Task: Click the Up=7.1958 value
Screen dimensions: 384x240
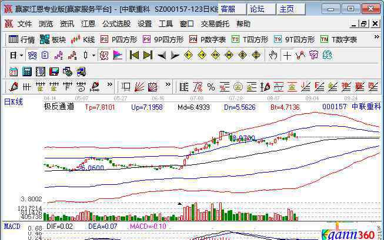Action: point(147,107)
